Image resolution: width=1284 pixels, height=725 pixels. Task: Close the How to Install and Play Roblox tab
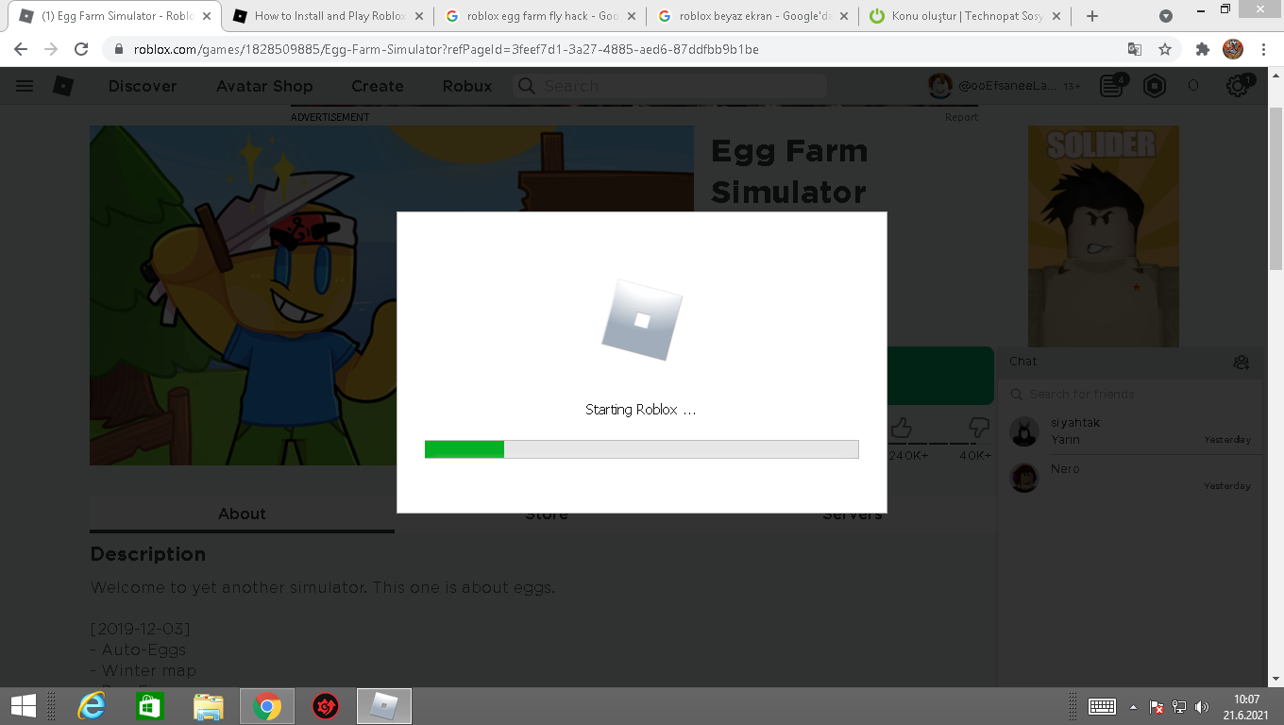419,16
